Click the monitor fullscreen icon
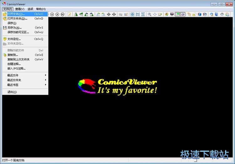Screen dimensions: 235x164 coord(172,14)
